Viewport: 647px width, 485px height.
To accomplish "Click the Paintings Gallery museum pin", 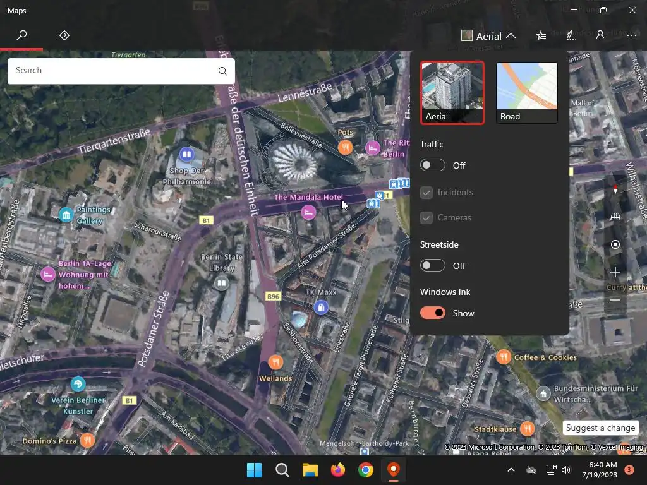I will click(66, 215).
